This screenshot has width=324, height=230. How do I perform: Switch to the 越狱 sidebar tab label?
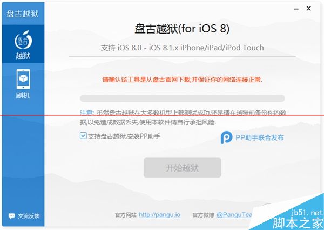pyautogui.click(x=23, y=56)
